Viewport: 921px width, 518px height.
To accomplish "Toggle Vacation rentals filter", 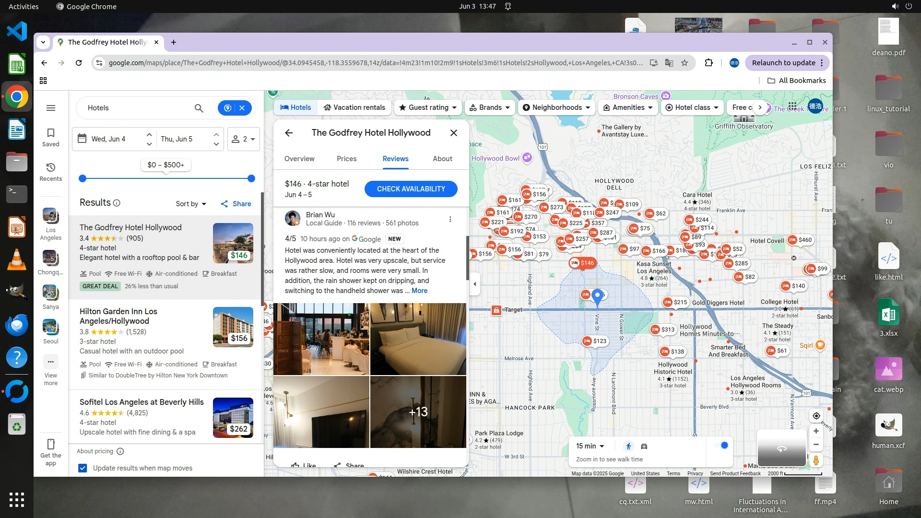I will point(354,107).
